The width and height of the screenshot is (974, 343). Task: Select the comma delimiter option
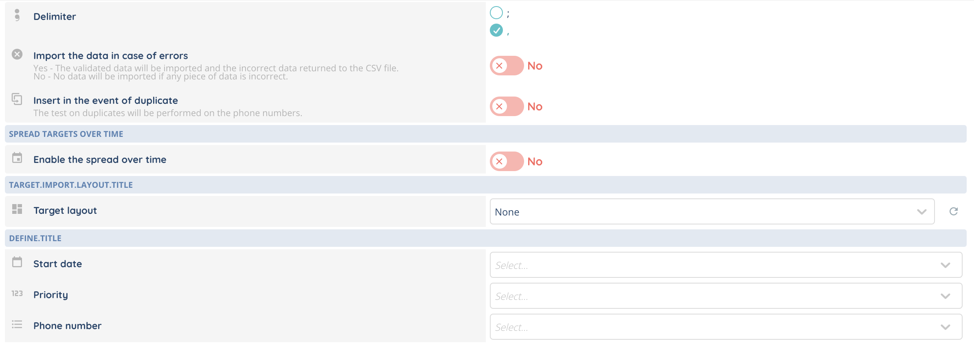pyautogui.click(x=496, y=30)
